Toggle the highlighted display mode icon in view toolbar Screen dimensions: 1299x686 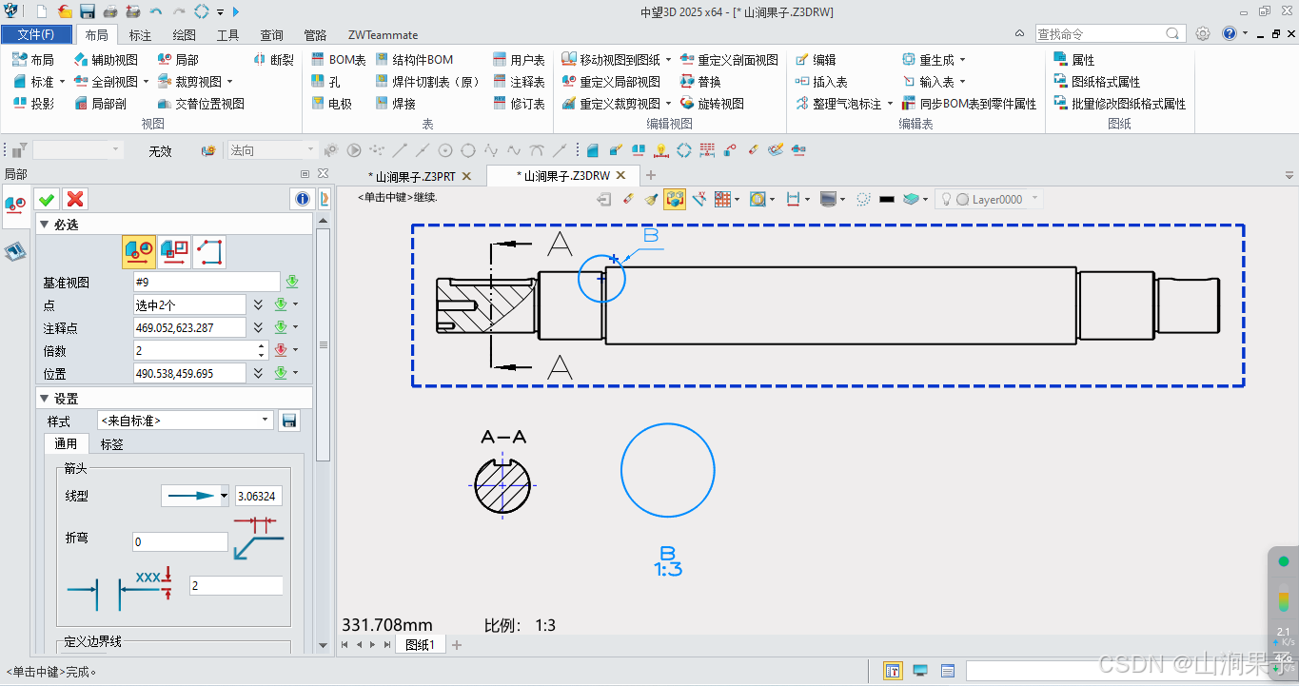coord(675,199)
